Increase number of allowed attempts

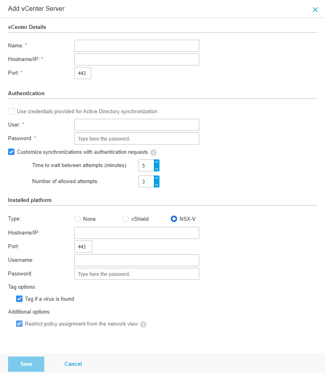[157, 179]
